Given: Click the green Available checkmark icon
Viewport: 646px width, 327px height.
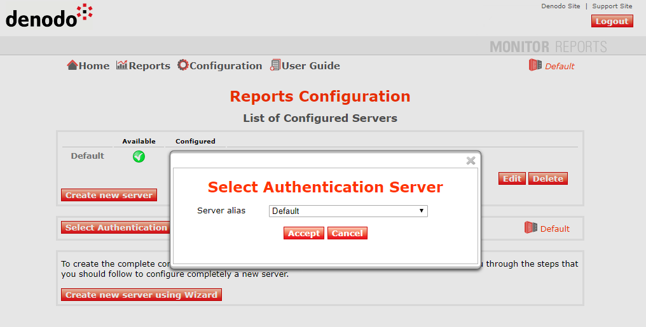Looking at the screenshot, I should click(139, 156).
